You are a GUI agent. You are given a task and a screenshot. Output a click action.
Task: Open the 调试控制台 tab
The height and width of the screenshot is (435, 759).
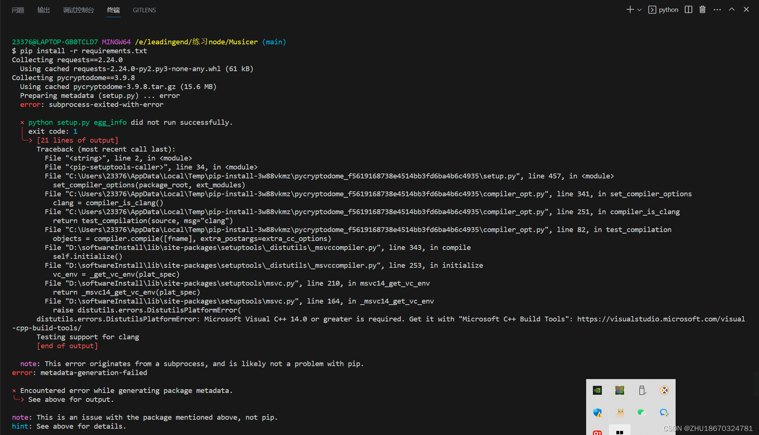[x=79, y=10]
